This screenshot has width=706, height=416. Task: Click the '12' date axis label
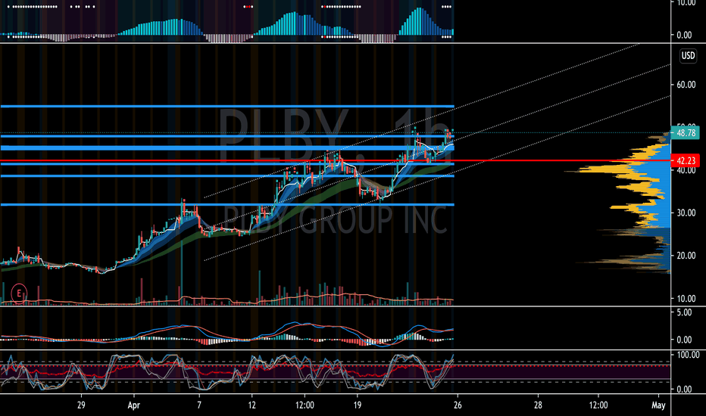[x=251, y=405]
